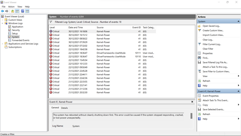Viewport: 241px width, 136px height.
Task: Click Attach a Task To this Log
Action: [215, 67]
